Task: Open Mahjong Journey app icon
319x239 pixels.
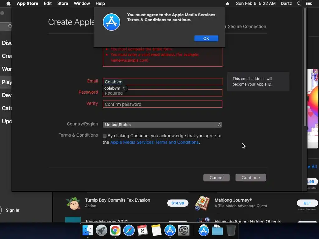Action: [202, 203]
